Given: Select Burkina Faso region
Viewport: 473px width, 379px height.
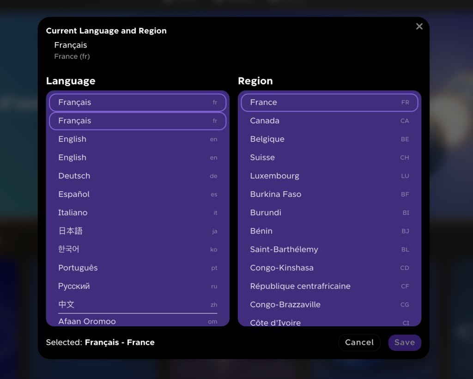Looking at the screenshot, I should [x=329, y=195].
